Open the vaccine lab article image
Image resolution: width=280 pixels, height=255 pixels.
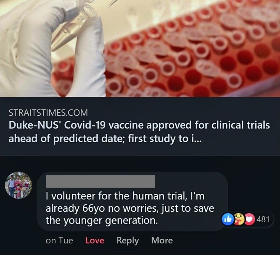coord(140,48)
